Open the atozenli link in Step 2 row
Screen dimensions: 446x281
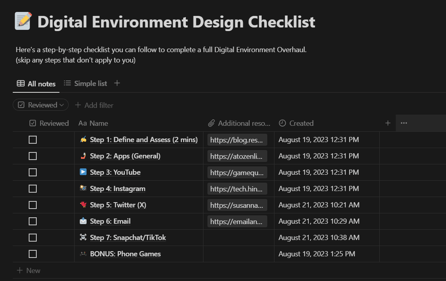click(237, 156)
